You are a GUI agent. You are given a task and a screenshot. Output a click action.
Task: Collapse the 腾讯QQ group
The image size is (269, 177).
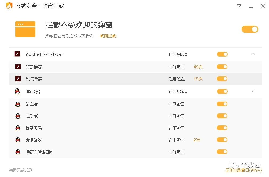[253, 91]
